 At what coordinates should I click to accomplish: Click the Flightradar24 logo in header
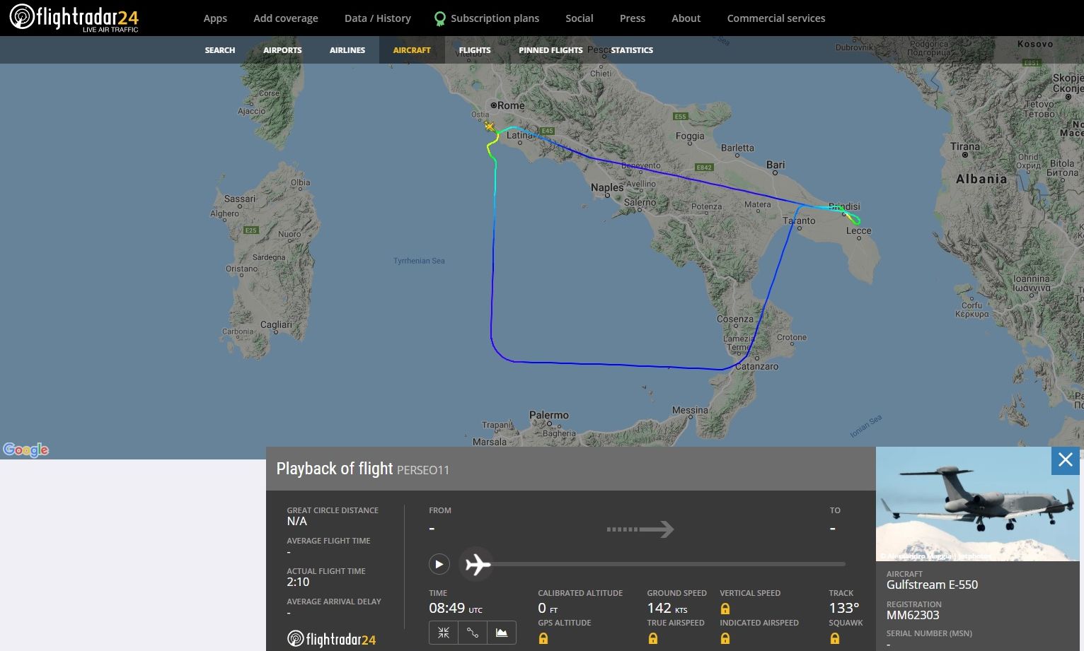point(74,18)
